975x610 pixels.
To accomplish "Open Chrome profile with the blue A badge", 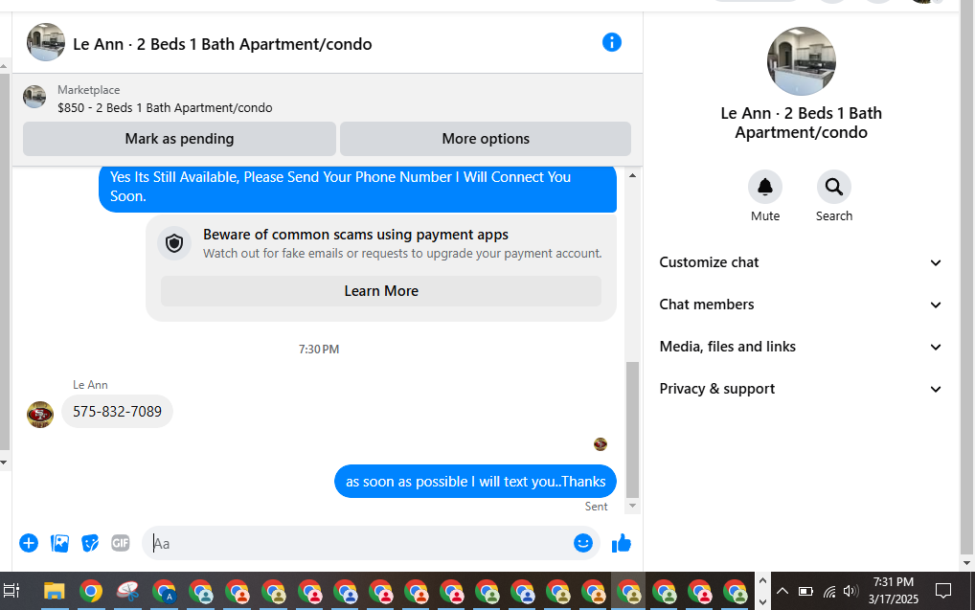I will point(164,592).
